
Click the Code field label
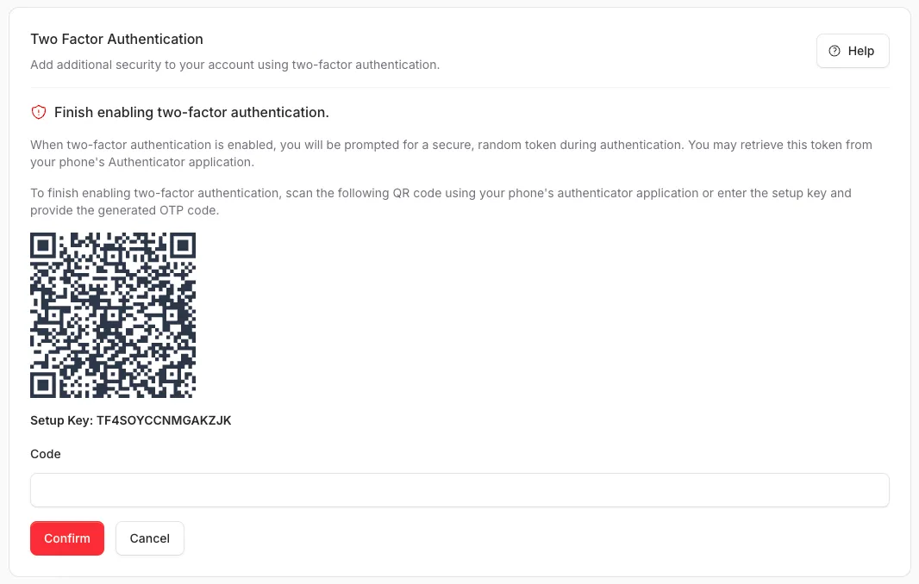[45, 454]
